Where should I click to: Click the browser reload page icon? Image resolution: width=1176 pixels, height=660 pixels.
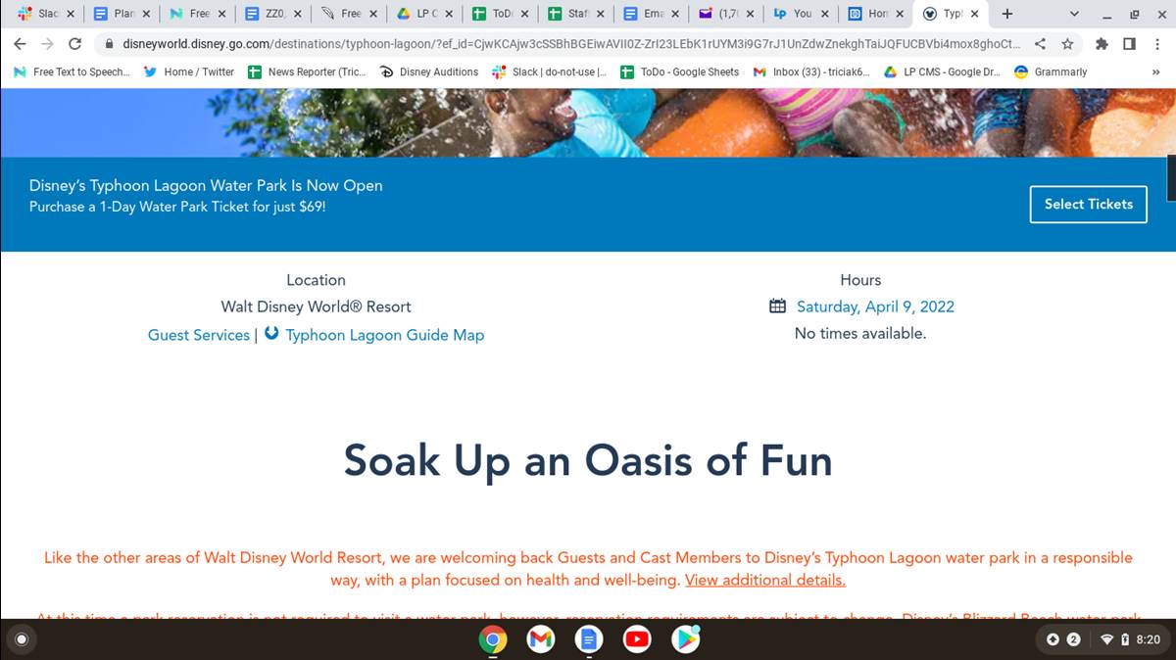pyautogui.click(x=74, y=44)
